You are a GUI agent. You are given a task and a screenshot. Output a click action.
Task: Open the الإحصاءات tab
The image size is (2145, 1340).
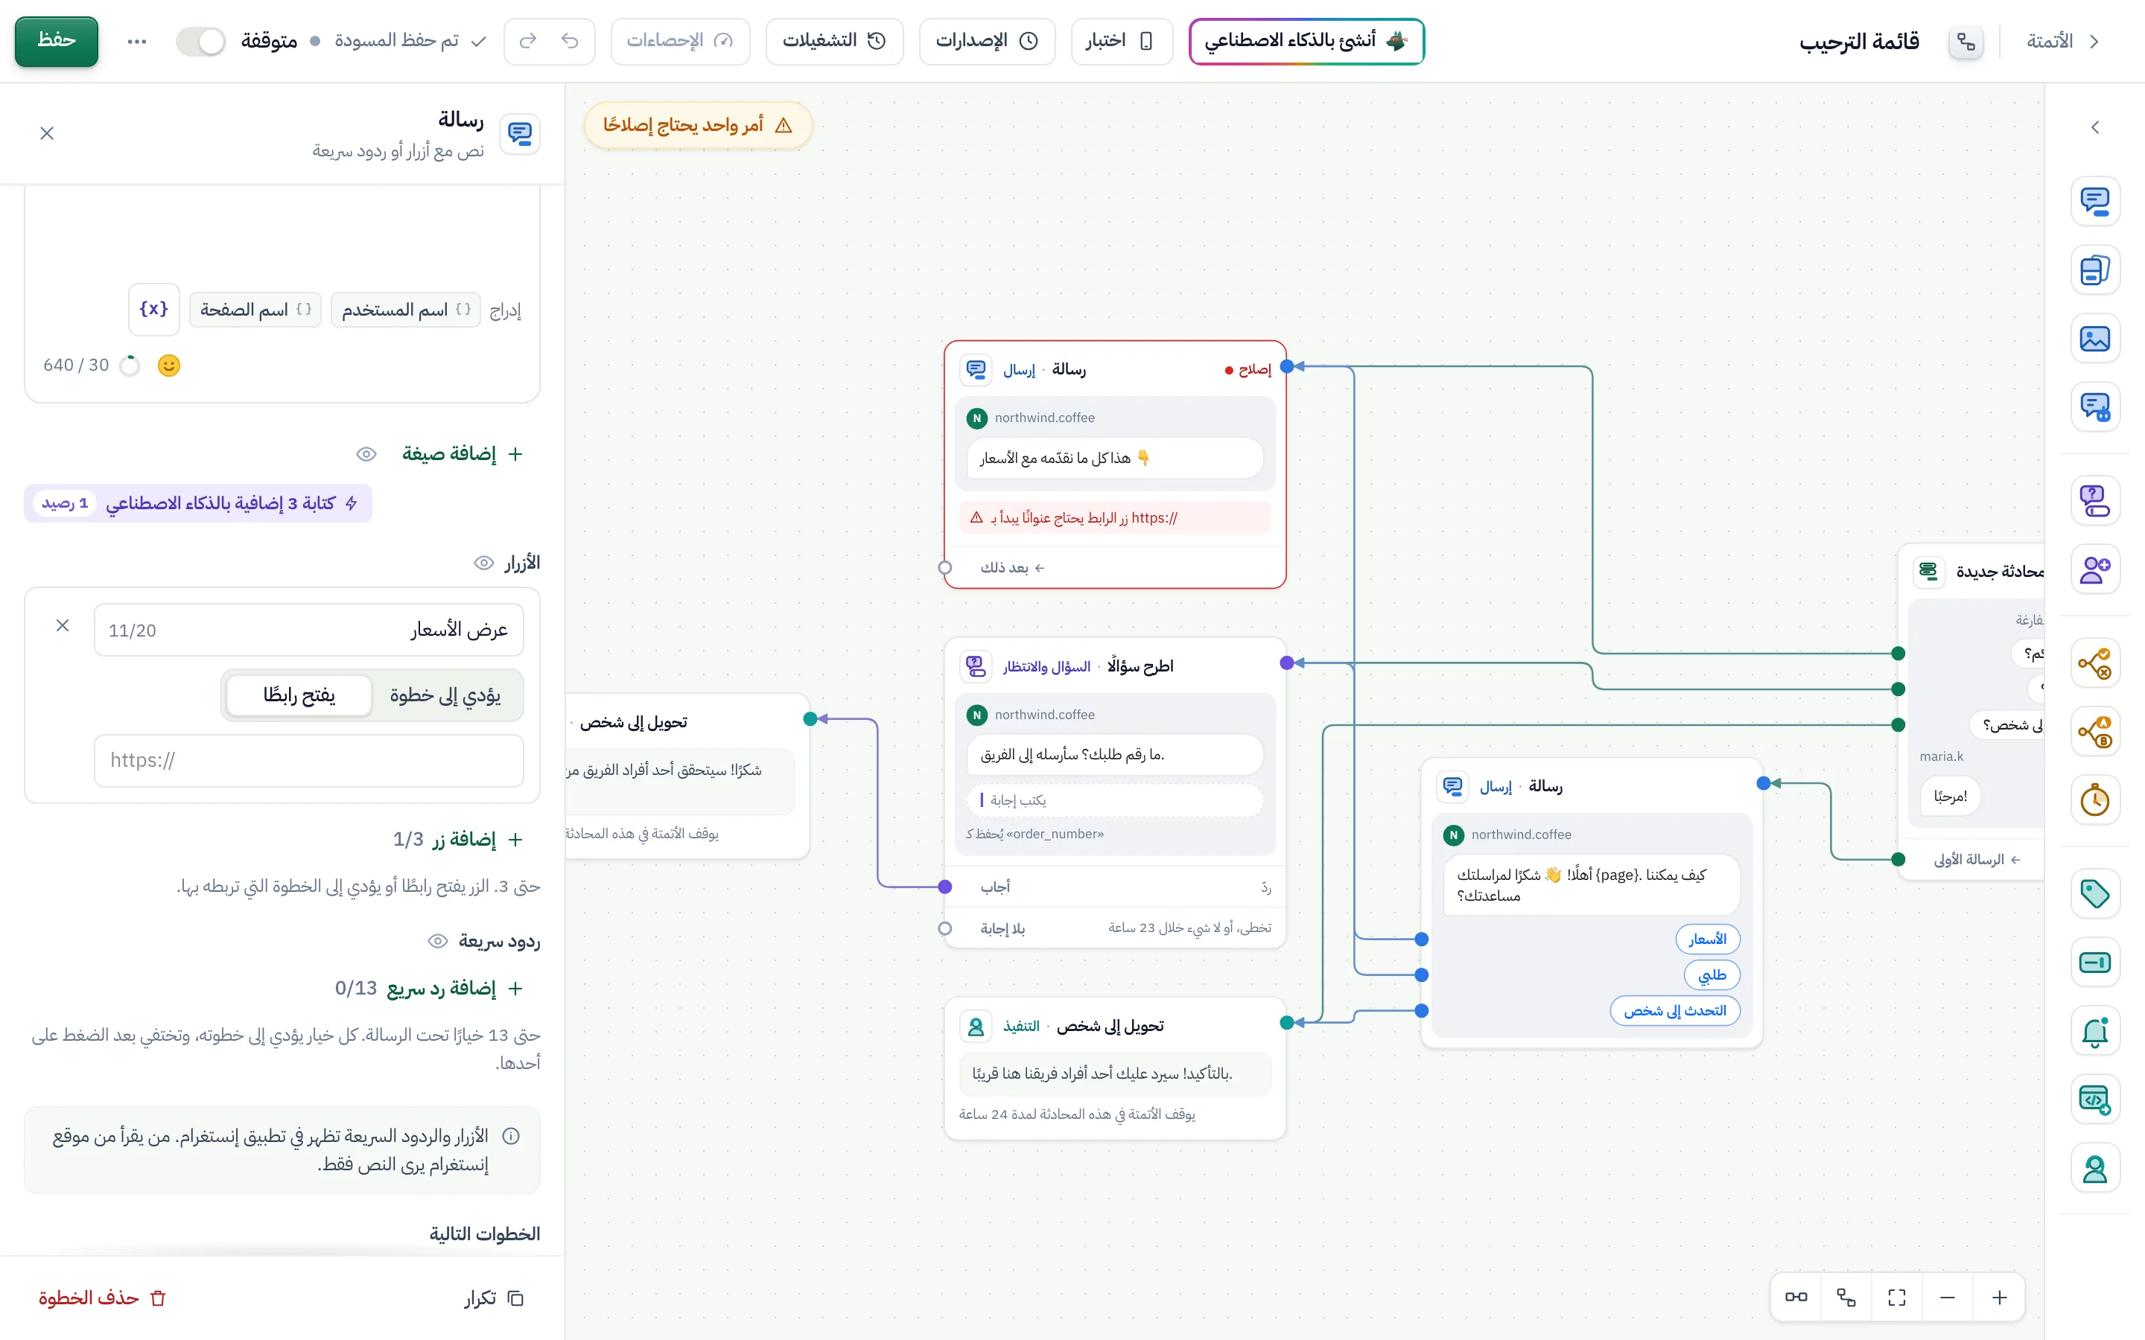click(680, 41)
